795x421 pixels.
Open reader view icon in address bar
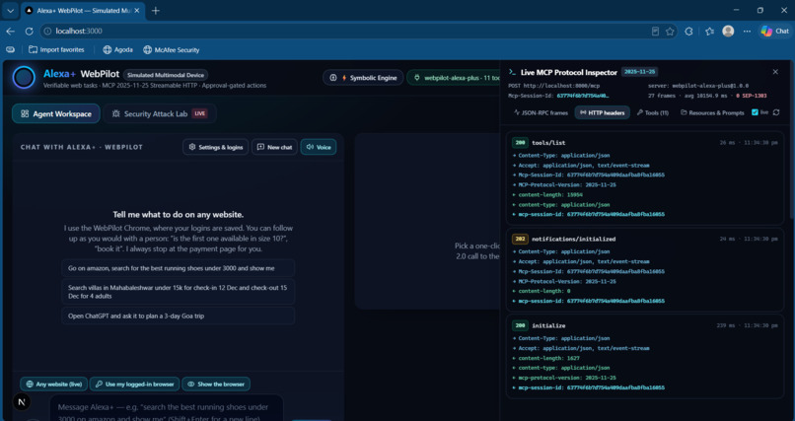click(655, 32)
